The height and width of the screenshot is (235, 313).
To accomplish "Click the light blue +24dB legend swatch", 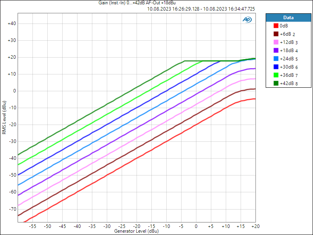I will click(276, 59).
